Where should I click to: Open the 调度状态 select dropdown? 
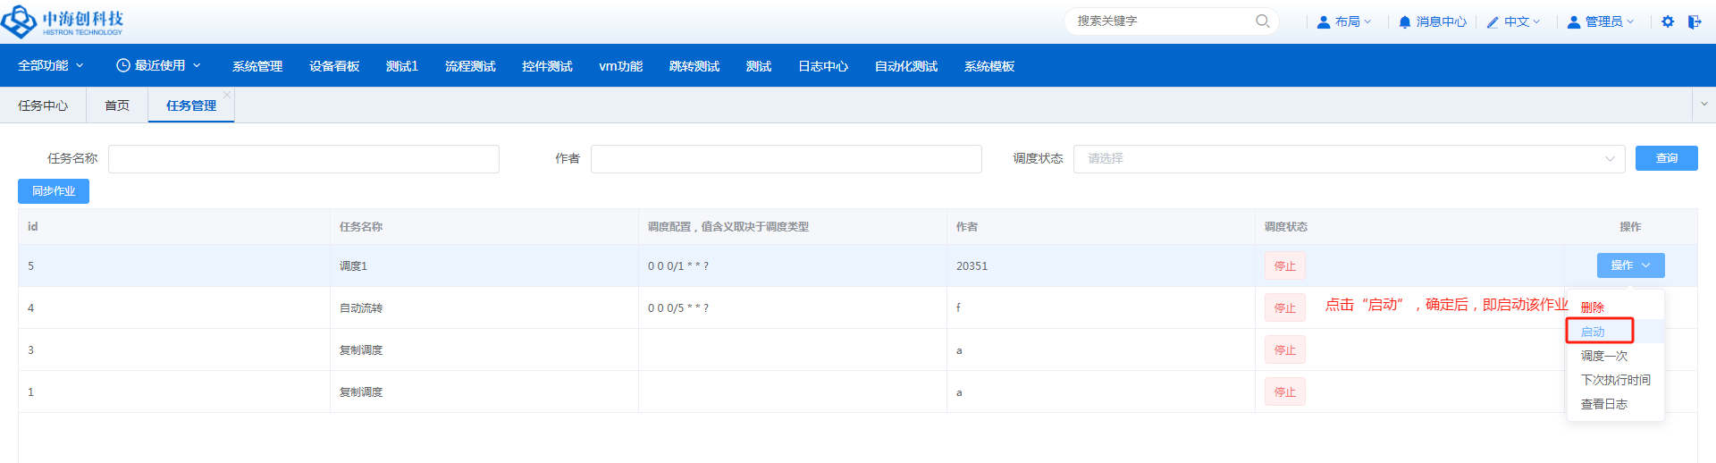pyautogui.click(x=1349, y=159)
